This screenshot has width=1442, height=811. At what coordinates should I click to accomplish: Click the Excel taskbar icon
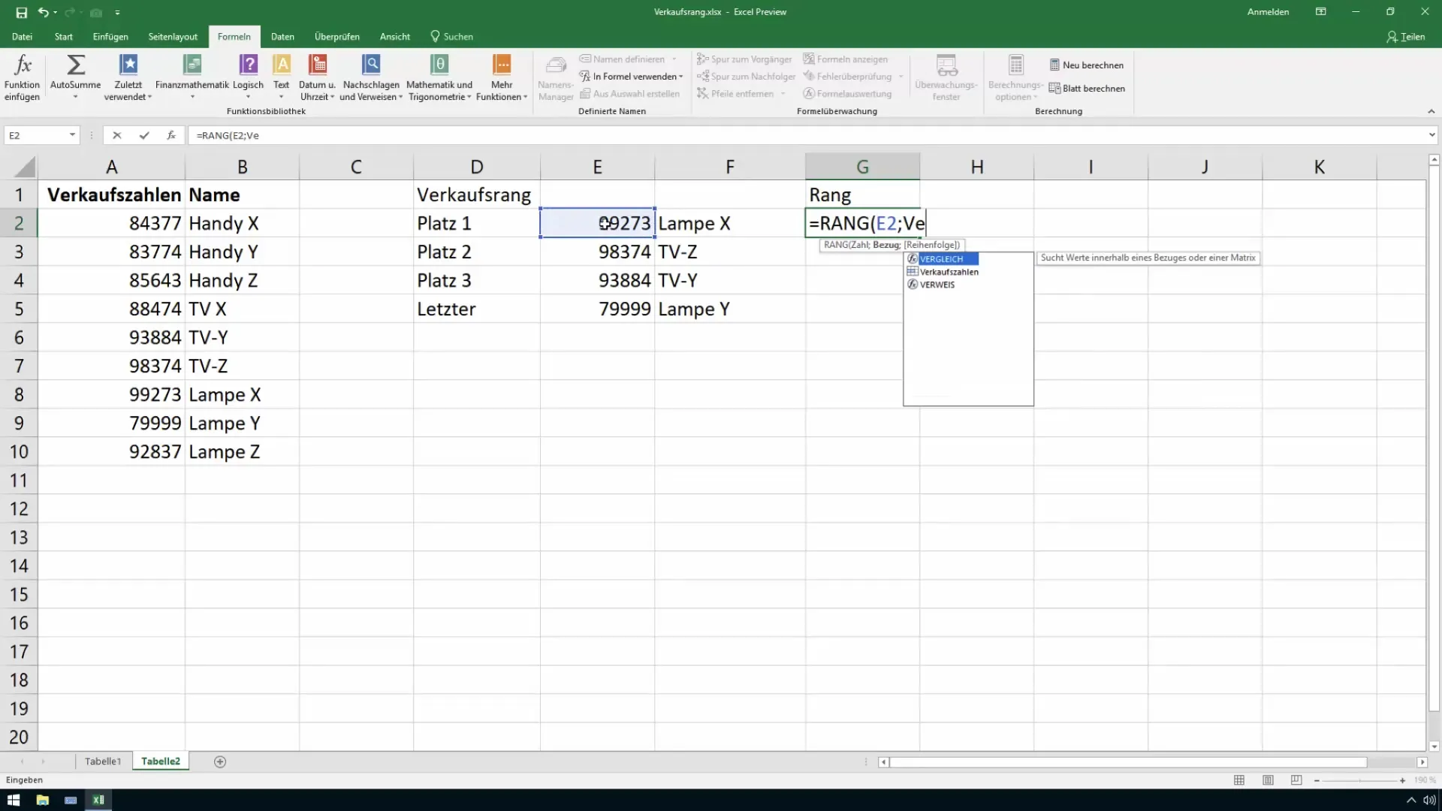click(98, 800)
